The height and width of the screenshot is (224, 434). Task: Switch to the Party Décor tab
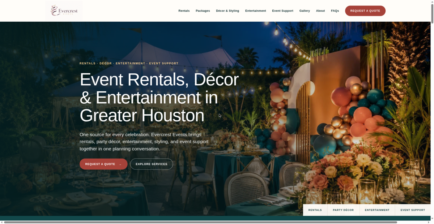pyautogui.click(x=343, y=210)
